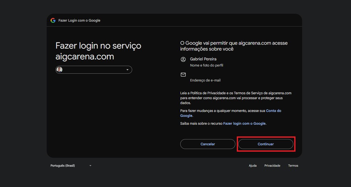Click the Fazer login no serviço heading

pyautogui.click(x=98, y=46)
